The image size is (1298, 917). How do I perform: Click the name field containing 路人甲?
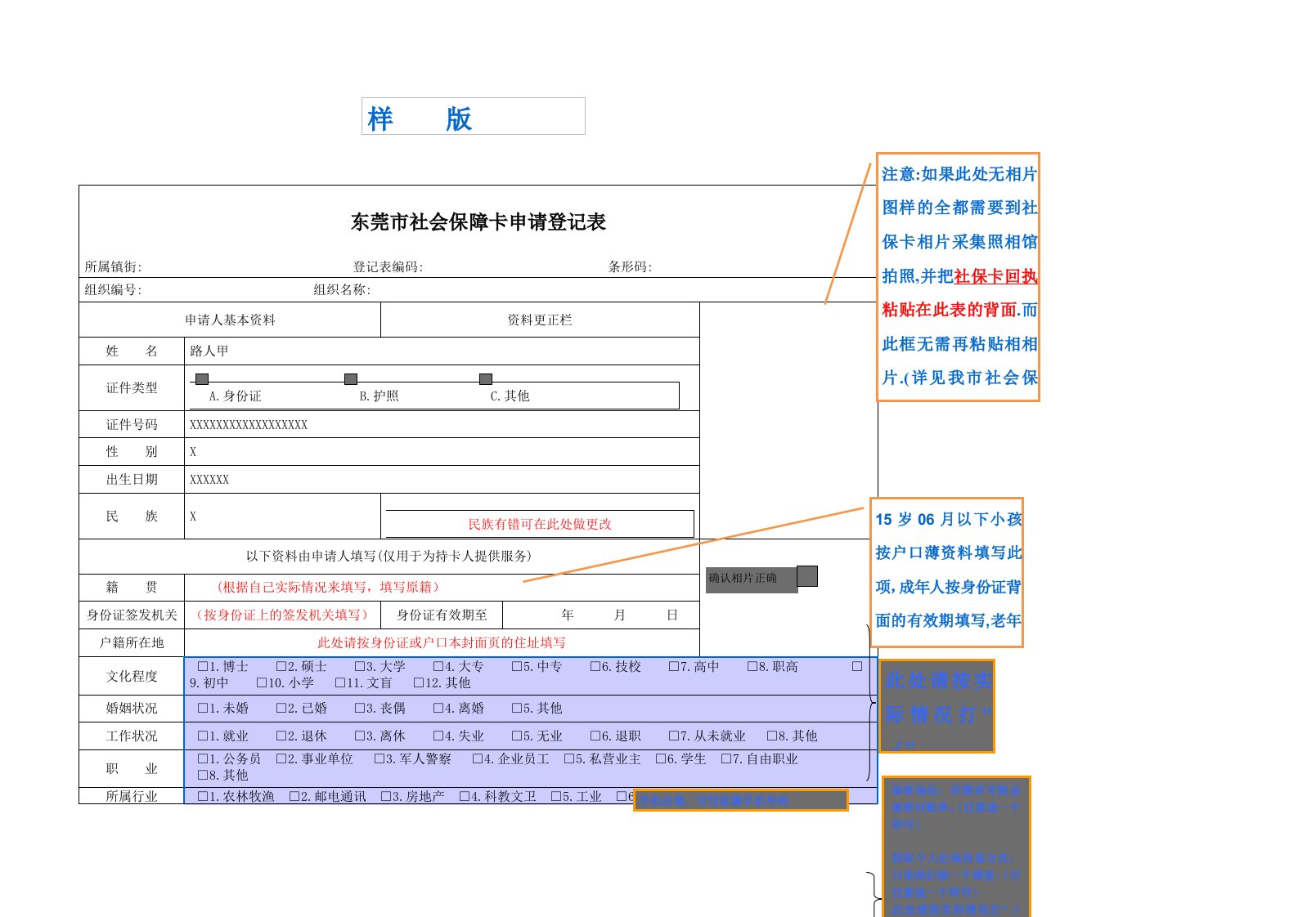pyautogui.click(x=442, y=351)
